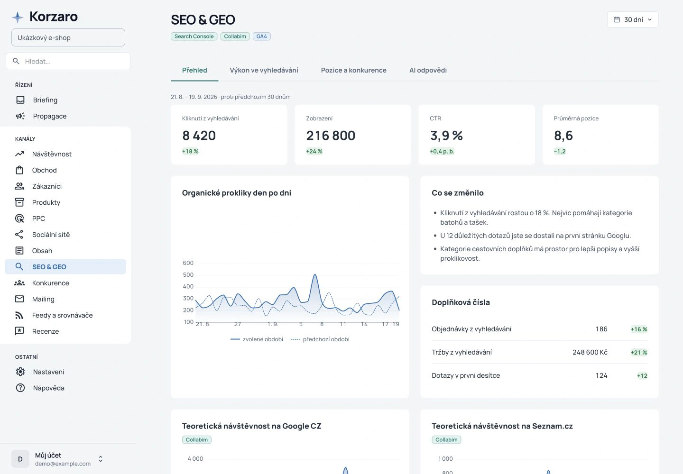Open the Ukázkový e-shop selector
683x474 pixels.
(68, 37)
